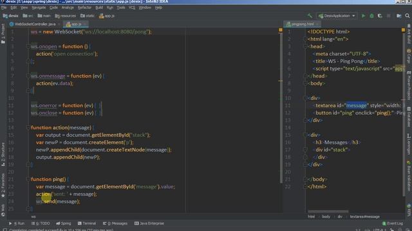This screenshot has width=412, height=231.
Task: Open Ant Build panel on right strip
Action: 409,34
